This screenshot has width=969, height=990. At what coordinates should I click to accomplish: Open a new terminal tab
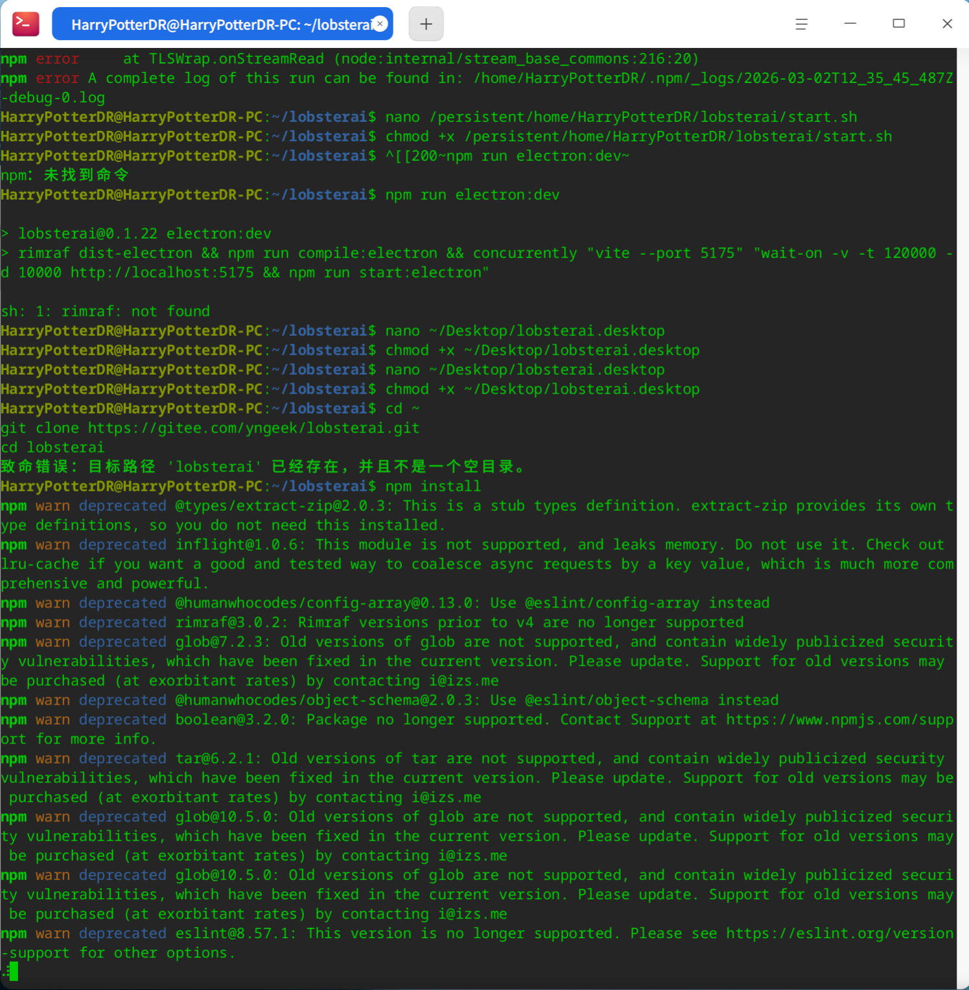[425, 23]
